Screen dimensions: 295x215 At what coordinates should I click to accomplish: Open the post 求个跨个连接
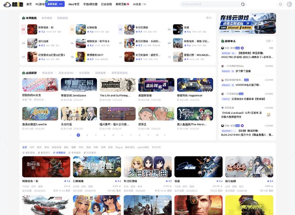point(243,71)
